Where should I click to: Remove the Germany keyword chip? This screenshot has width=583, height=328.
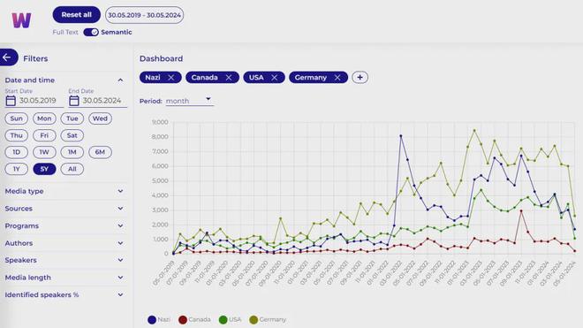coord(337,78)
